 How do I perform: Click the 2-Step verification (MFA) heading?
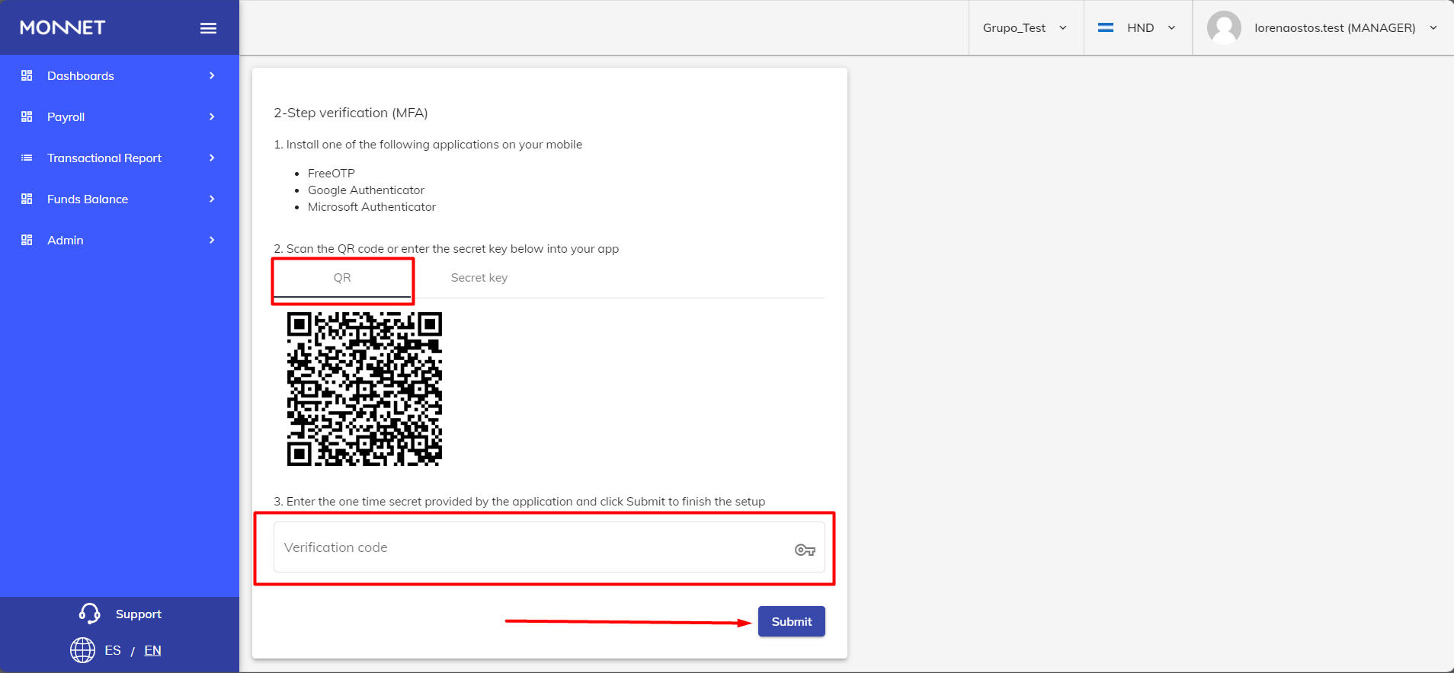pos(351,113)
